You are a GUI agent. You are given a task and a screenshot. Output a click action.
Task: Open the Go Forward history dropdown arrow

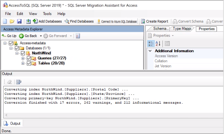pyautogui.click(x=71, y=36)
